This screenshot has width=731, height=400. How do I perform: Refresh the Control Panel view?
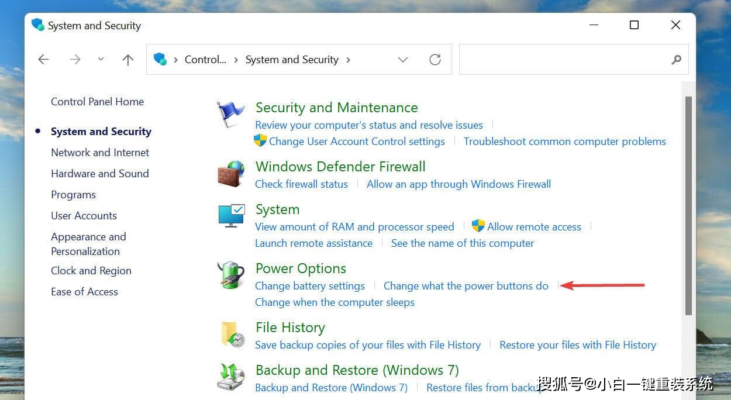435,60
